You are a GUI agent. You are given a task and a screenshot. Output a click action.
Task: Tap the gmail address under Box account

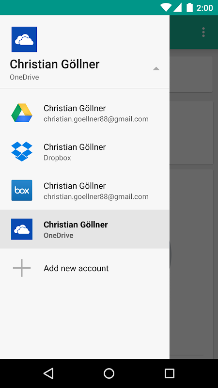[96, 197]
